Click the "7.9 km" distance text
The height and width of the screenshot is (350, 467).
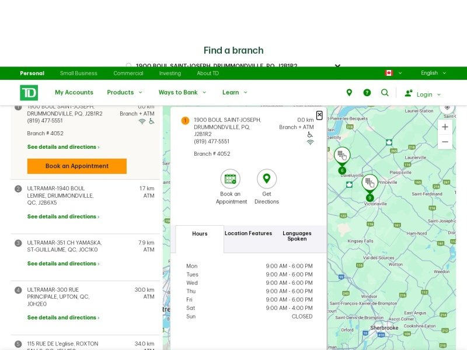click(x=147, y=243)
